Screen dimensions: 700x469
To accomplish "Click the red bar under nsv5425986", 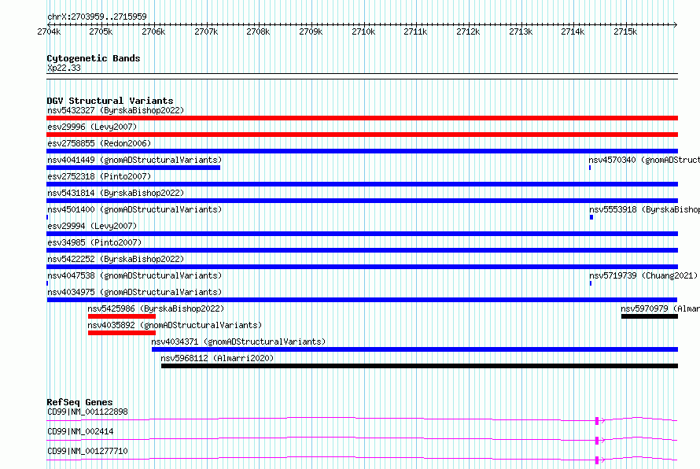I will pos(122,316).
